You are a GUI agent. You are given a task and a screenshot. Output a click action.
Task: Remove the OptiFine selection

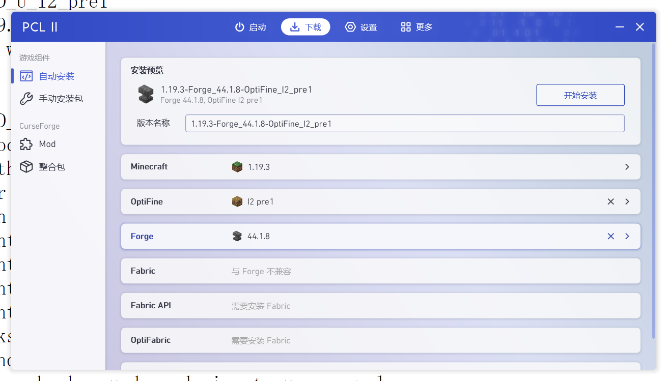(x=610, y=201)
